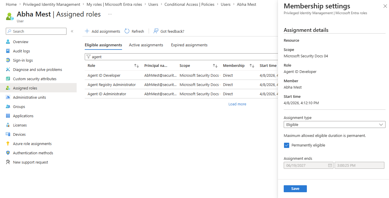
Task: Collapse the sidebar with double-chevron icon
Action: click(x=72, y=31)
